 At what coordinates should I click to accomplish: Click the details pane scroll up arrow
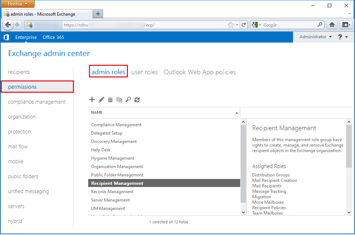pos(349,122)
